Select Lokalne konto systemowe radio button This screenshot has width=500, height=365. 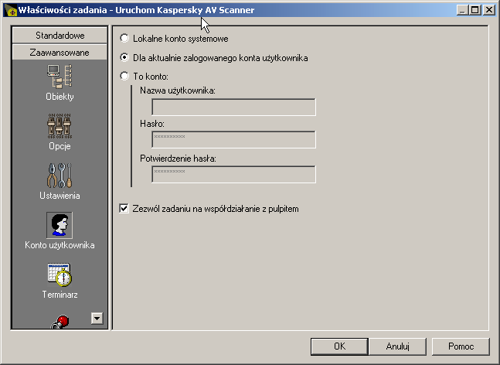(x=124, y=39)
